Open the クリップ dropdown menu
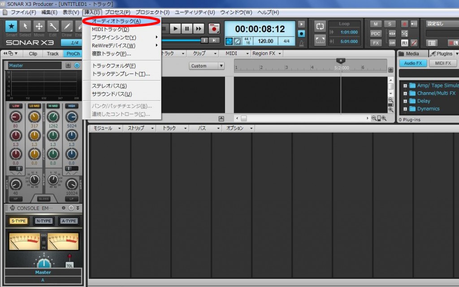 pyautogui.click(x=205, y=53)
